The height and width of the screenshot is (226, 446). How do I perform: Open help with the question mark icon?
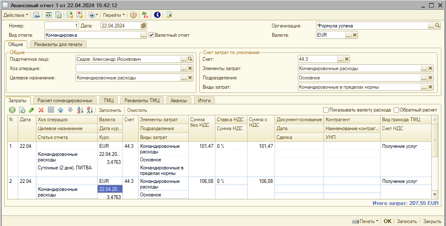(133, 15)
